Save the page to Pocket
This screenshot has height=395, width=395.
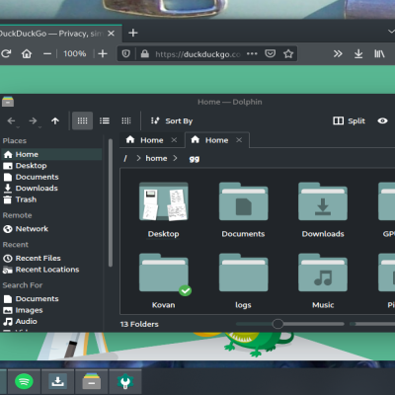[271, 53]
